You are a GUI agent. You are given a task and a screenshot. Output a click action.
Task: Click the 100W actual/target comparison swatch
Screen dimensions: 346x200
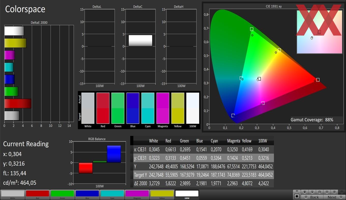tap(193, 108)
